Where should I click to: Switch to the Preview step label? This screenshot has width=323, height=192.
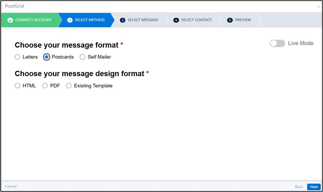tap(243, 20)
